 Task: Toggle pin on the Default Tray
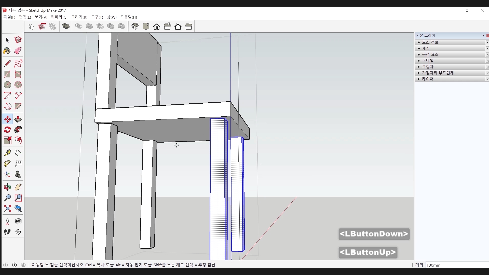(x=483, y=36)
